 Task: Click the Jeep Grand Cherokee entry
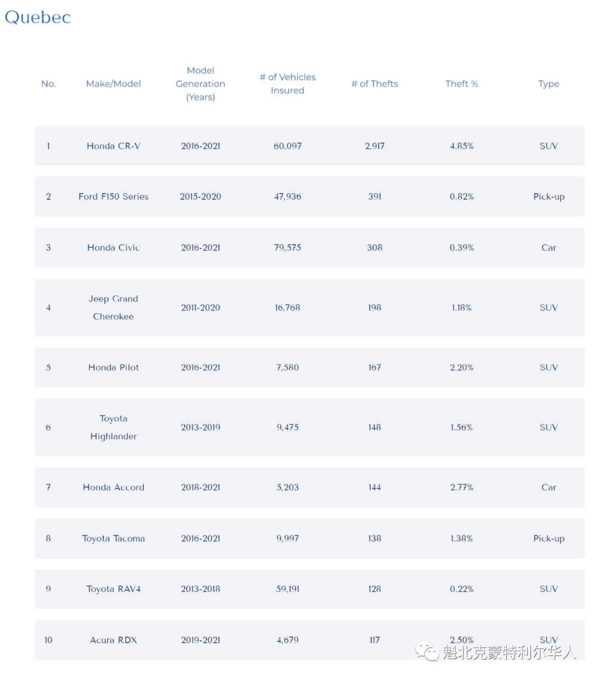click(114, 308)
